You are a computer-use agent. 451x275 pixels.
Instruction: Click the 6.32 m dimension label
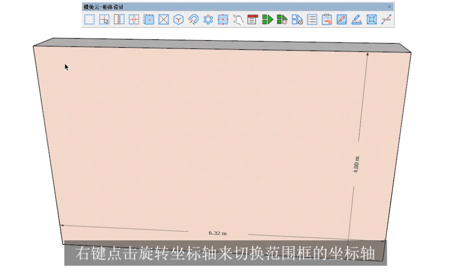coord(218,233)
